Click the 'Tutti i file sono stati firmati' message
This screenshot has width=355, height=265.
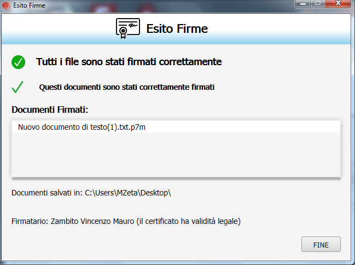point(129,62)
